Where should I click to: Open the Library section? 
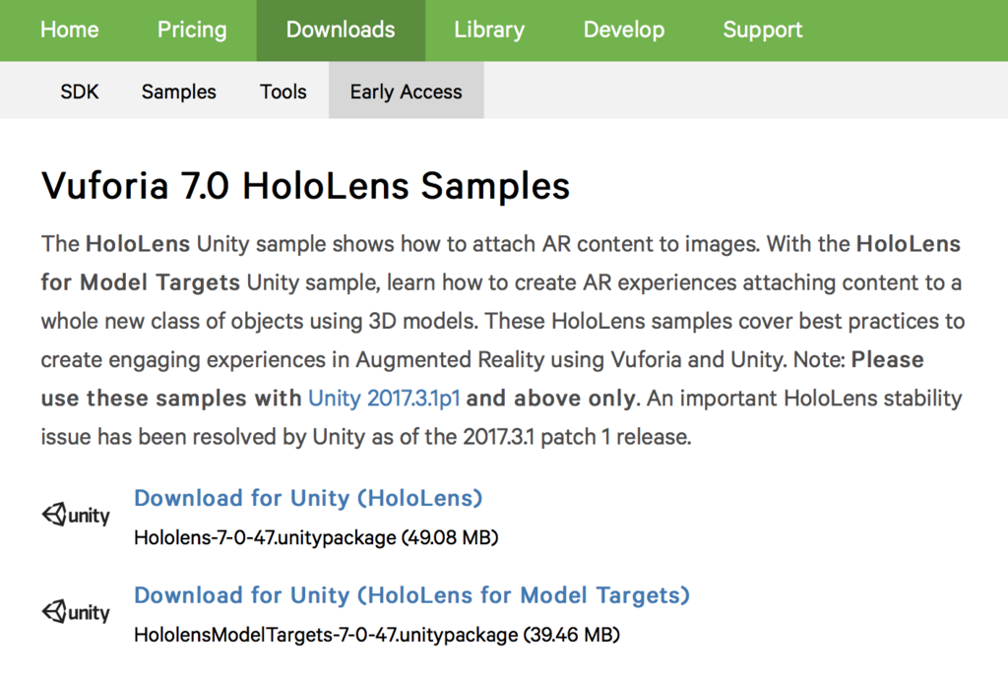point(489,30)
